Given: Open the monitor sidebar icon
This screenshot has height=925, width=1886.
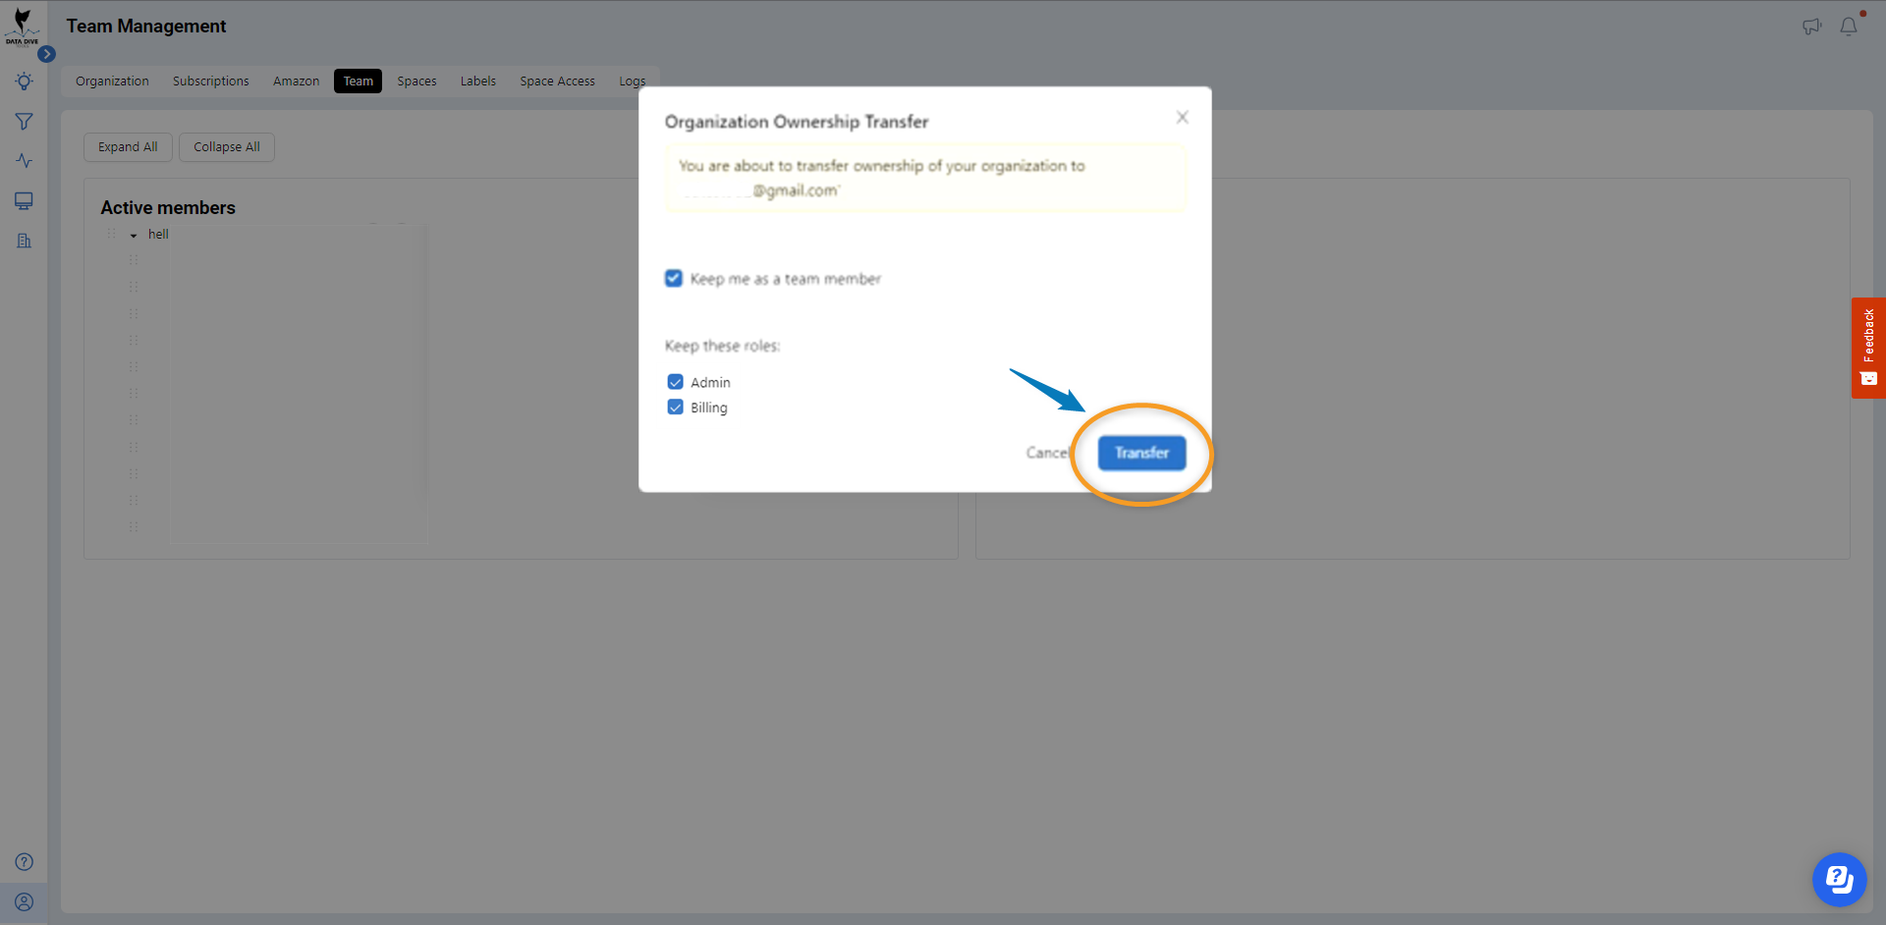Looking at the screenshot, I should click(24, 201).
